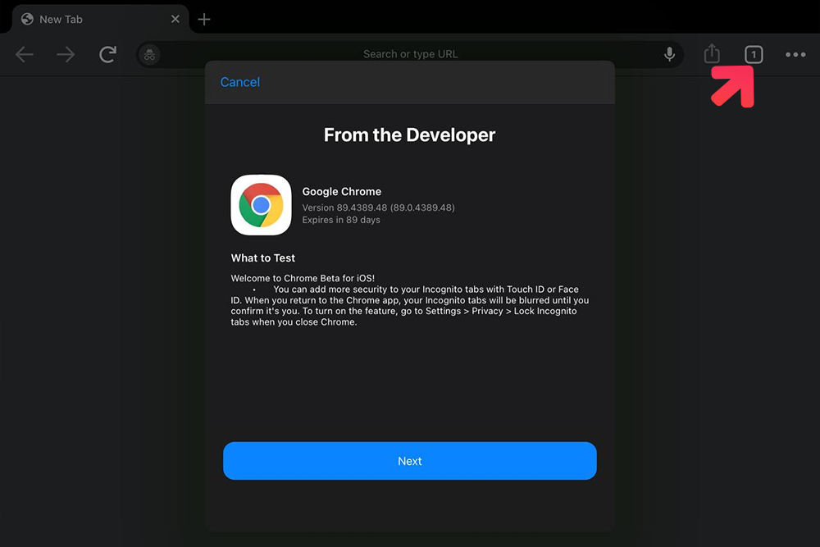Click the Expires in 89 days text

(x=341, y=220)
